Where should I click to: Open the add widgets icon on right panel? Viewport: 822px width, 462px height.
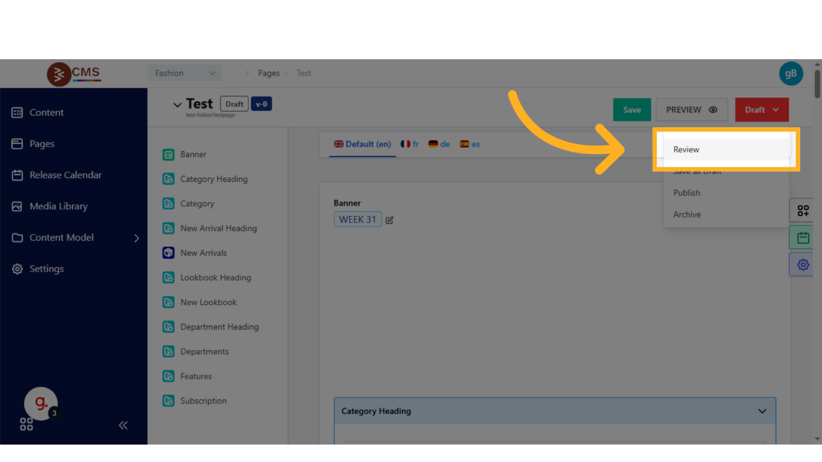tap(802, 211)
